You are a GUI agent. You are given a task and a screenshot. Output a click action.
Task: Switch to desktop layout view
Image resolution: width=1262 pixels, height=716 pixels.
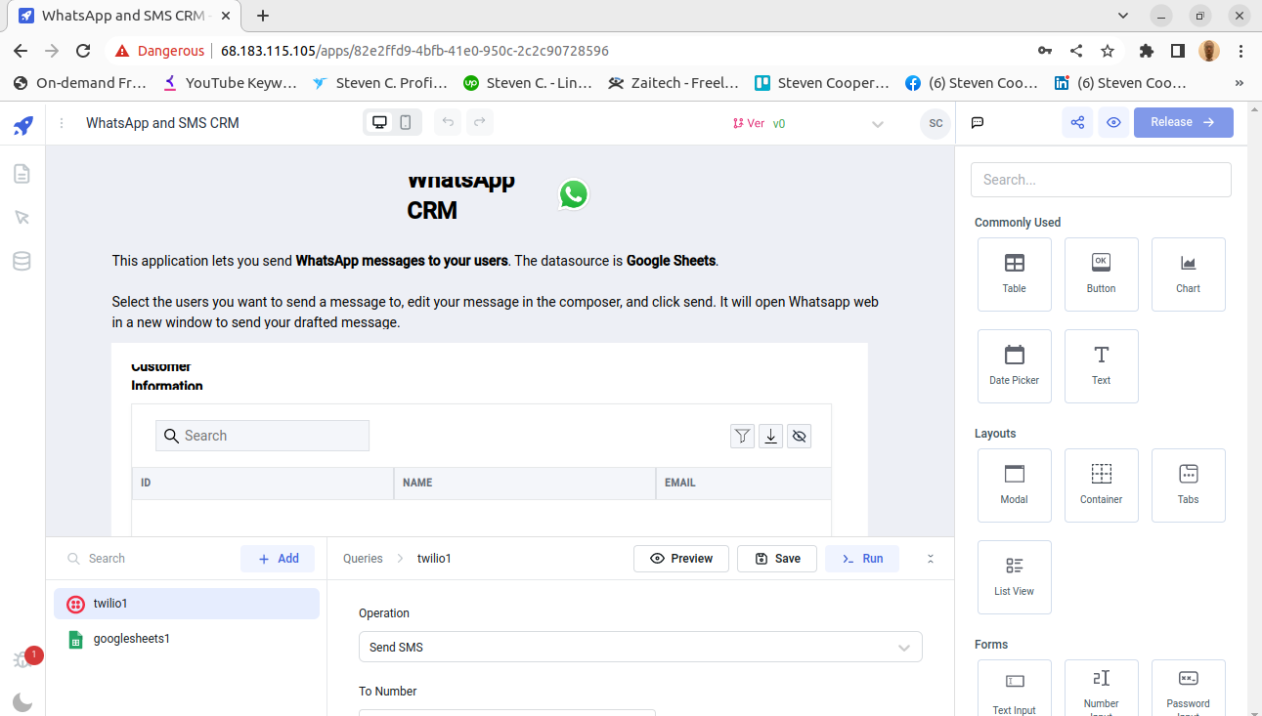pos(379,122)
